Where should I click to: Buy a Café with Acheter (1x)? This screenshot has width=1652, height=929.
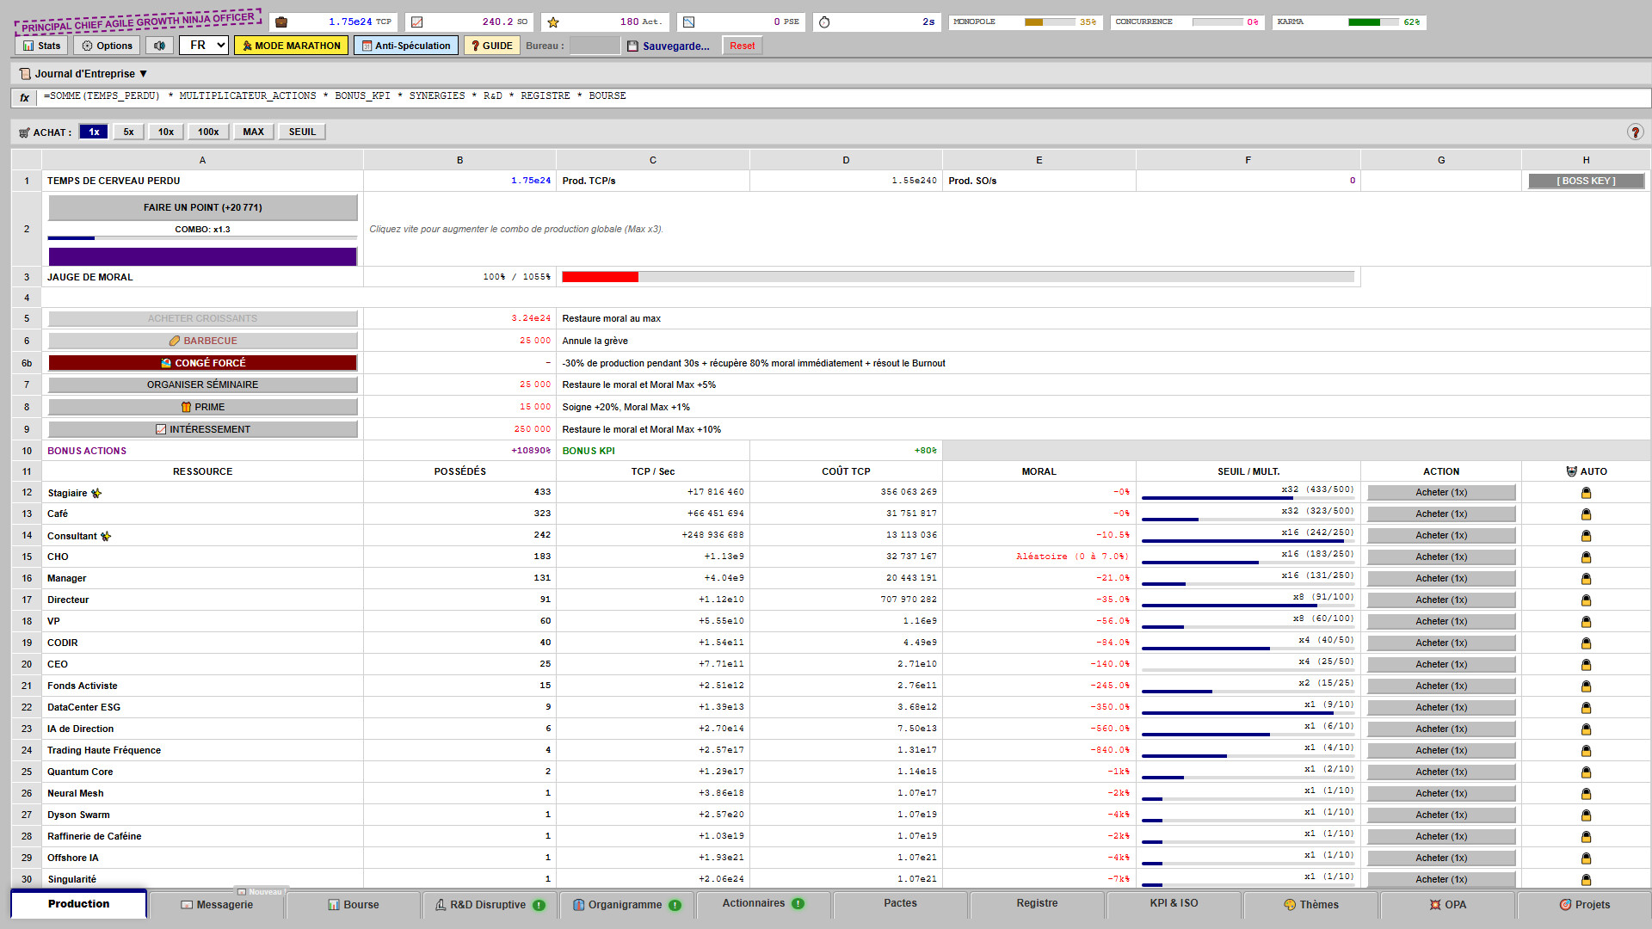pyautogui.click(x=1441, y=514)
